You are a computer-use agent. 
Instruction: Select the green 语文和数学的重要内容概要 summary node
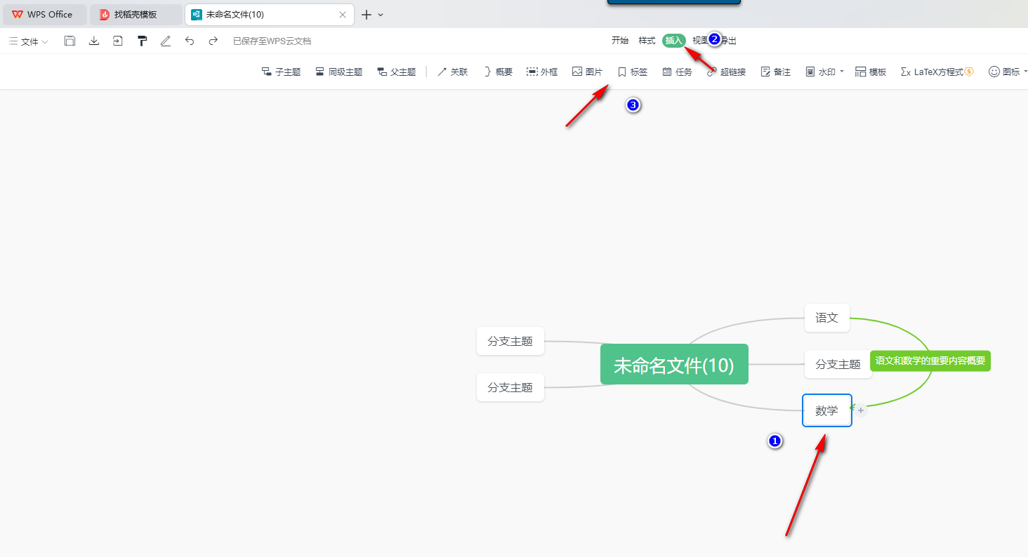930,361
